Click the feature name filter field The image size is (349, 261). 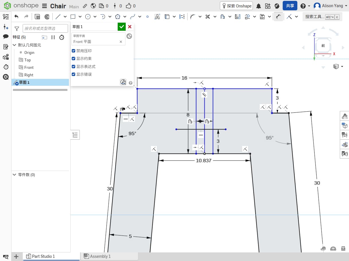pos(45,28)
